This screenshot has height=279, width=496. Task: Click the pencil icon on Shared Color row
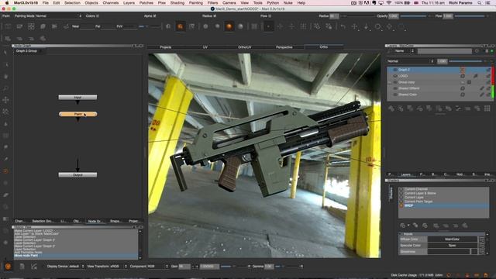[x=482, y=95]
